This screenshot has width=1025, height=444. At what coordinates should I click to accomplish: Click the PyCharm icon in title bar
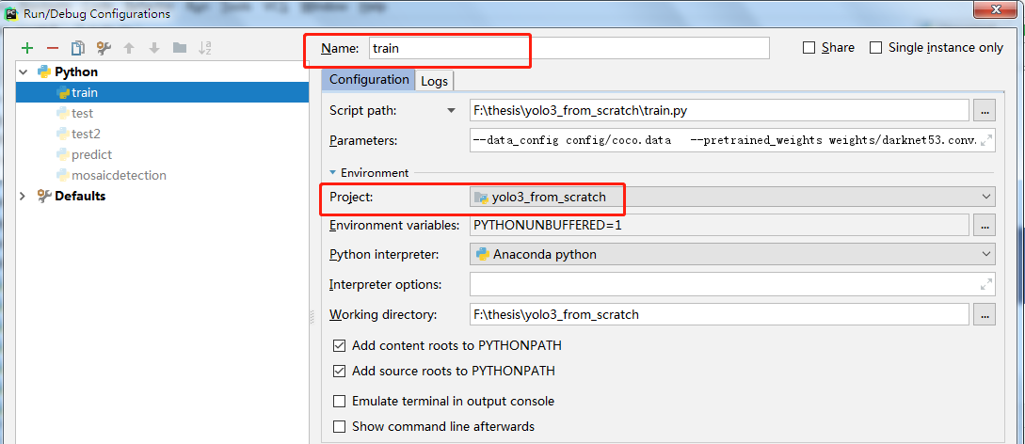point(10,13)
